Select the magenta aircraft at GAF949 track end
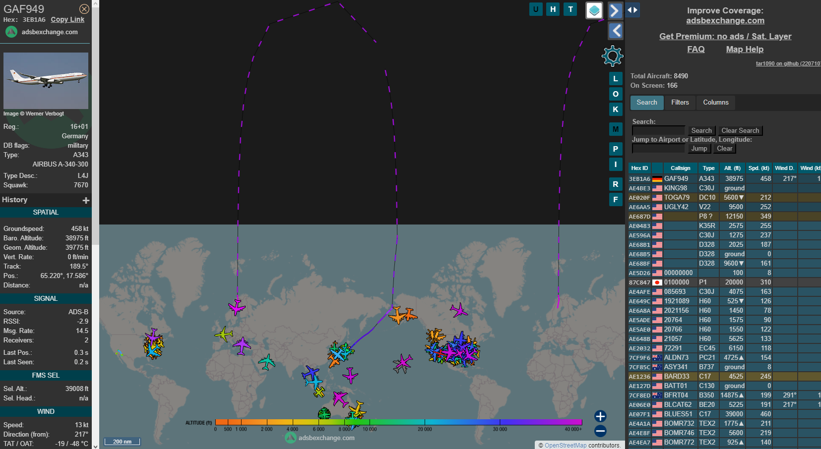 [x=237, y=307]
